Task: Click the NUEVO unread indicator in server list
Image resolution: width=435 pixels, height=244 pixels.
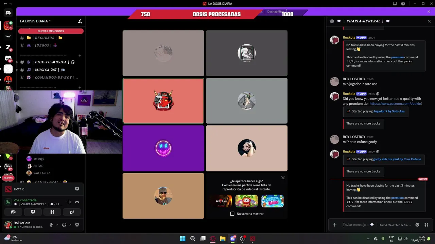Action: [x=8, y=178]
